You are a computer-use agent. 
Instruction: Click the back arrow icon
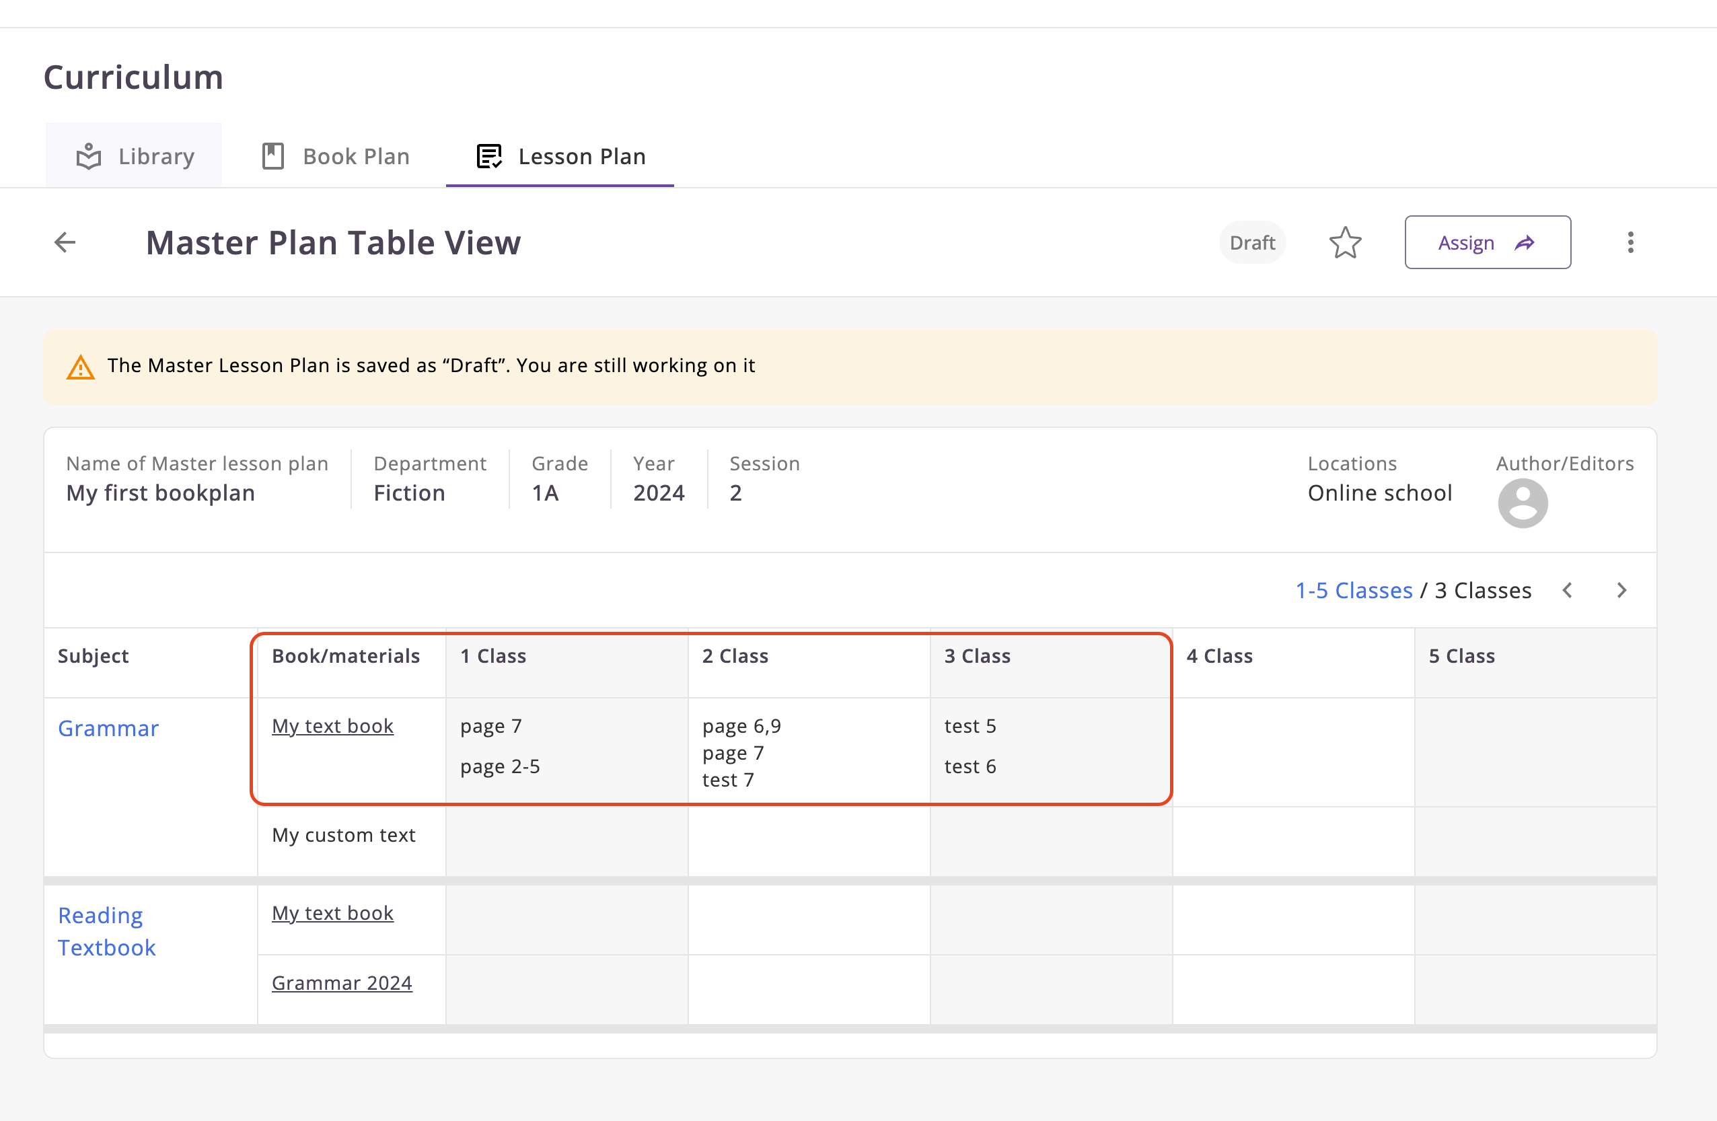pos(65,242)
